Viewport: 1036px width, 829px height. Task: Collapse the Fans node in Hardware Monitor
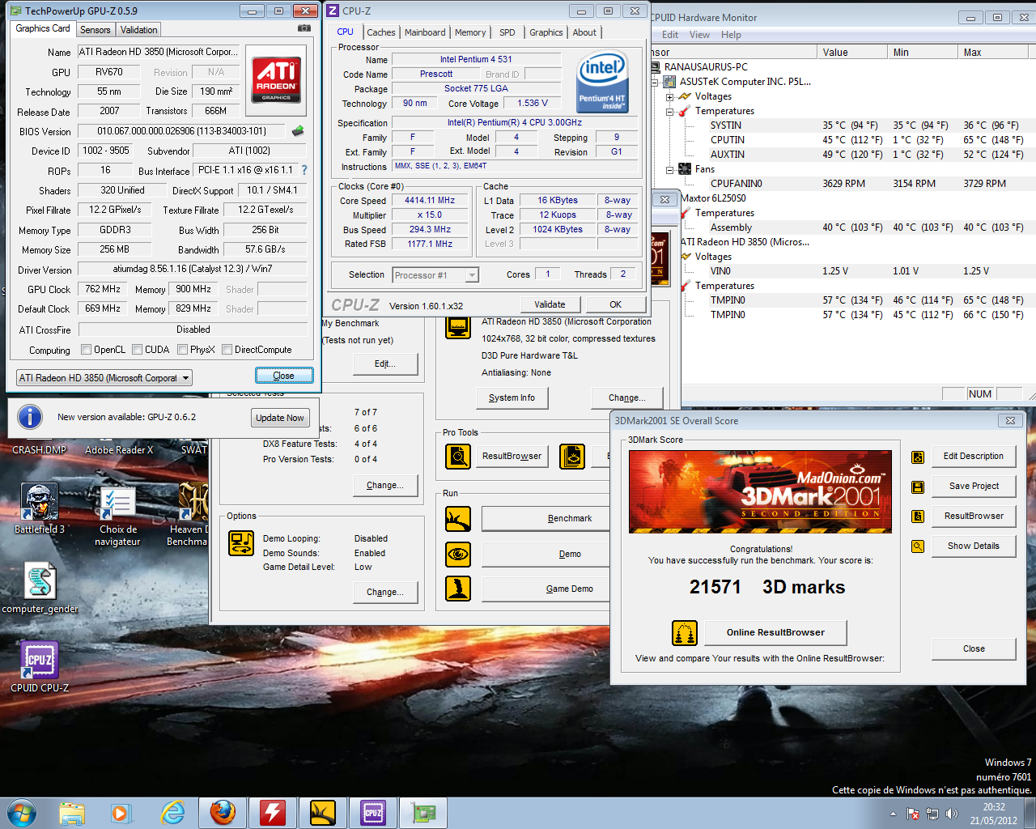click(x=670, y=169)
